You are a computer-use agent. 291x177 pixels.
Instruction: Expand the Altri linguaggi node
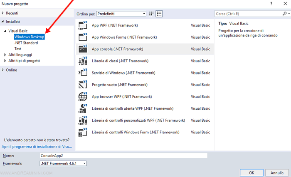pos(5,55)
